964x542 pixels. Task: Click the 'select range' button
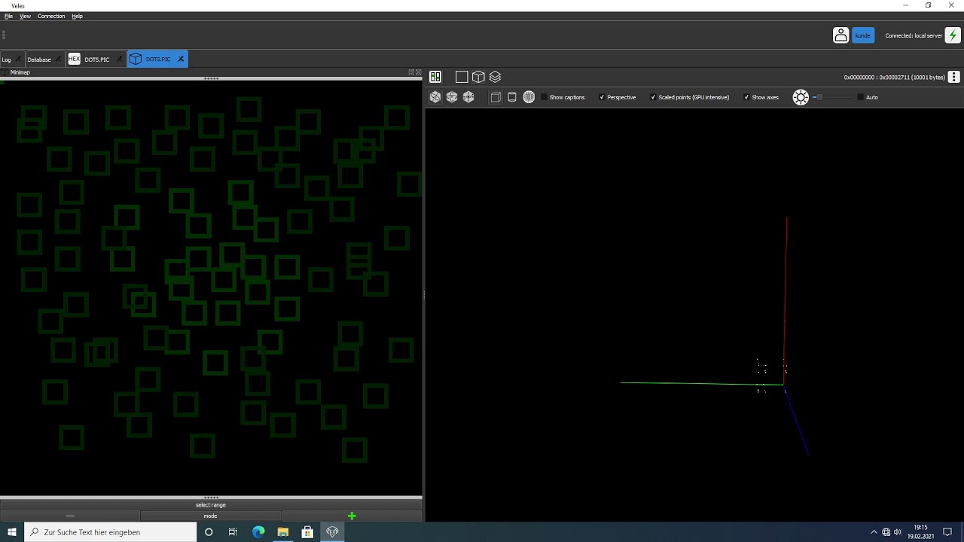click(211, 505)
